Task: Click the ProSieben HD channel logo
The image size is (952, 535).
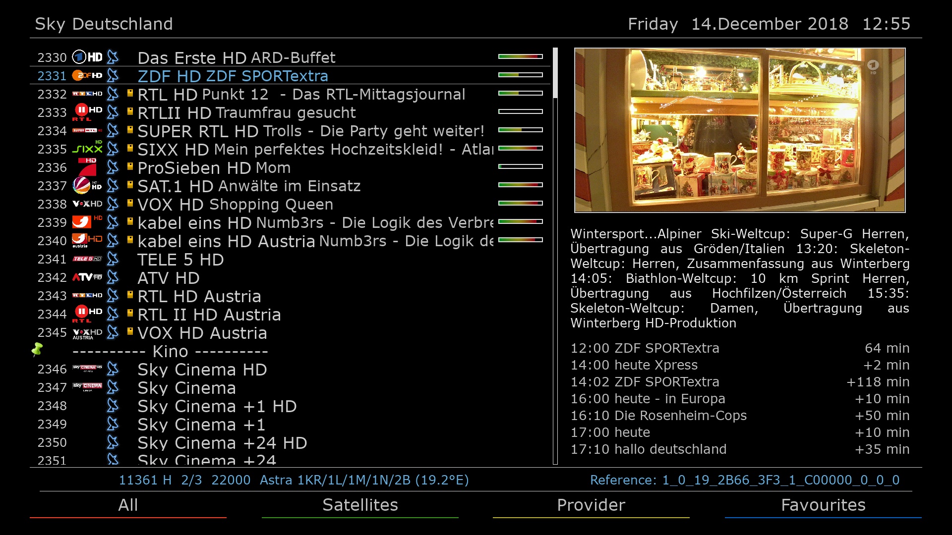Action: (x=87, y=167)
